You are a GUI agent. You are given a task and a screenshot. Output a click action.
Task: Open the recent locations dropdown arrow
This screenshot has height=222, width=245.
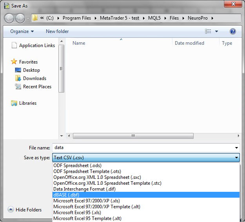pyautogui.click(x=28, y=18)
